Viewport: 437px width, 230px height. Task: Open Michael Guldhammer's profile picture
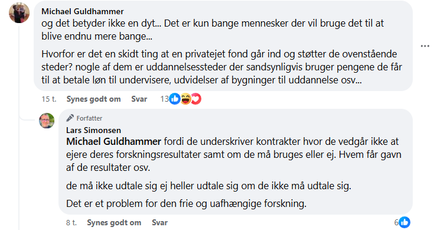click(19, 13)
